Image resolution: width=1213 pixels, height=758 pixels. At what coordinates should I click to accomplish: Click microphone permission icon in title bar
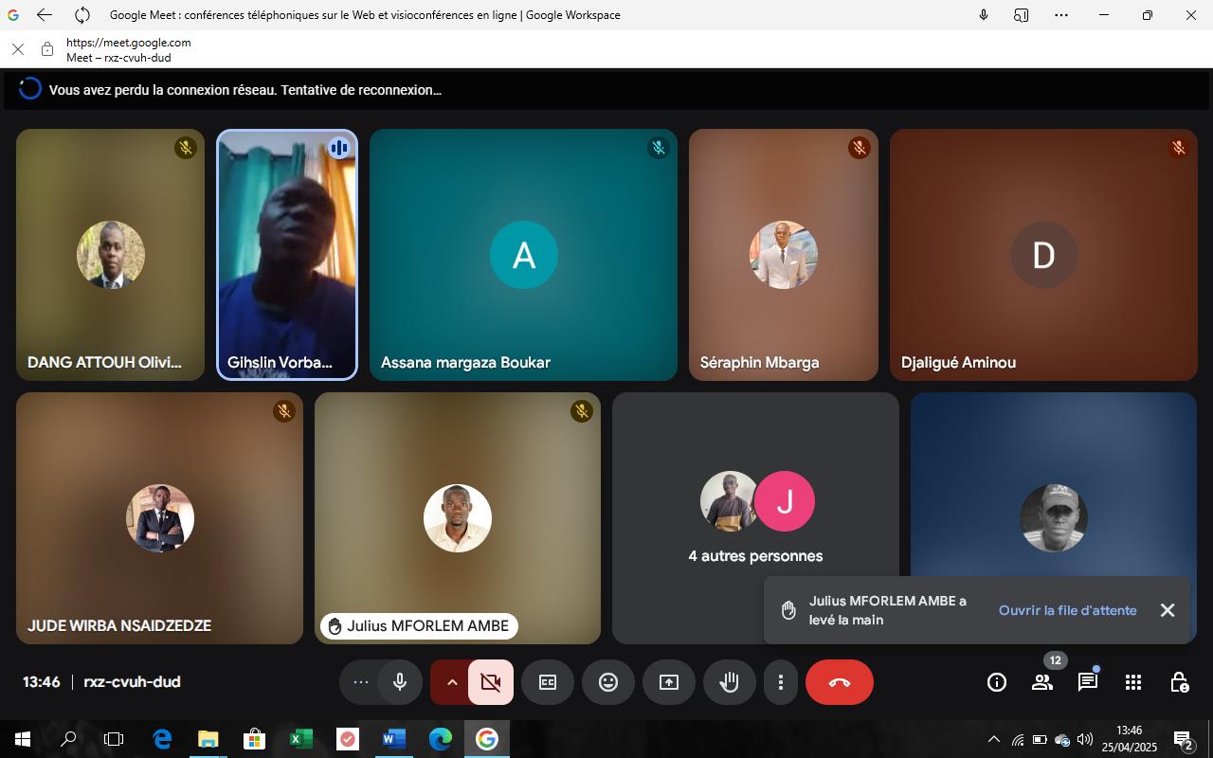pyautogui.click(x=984, y=15)
